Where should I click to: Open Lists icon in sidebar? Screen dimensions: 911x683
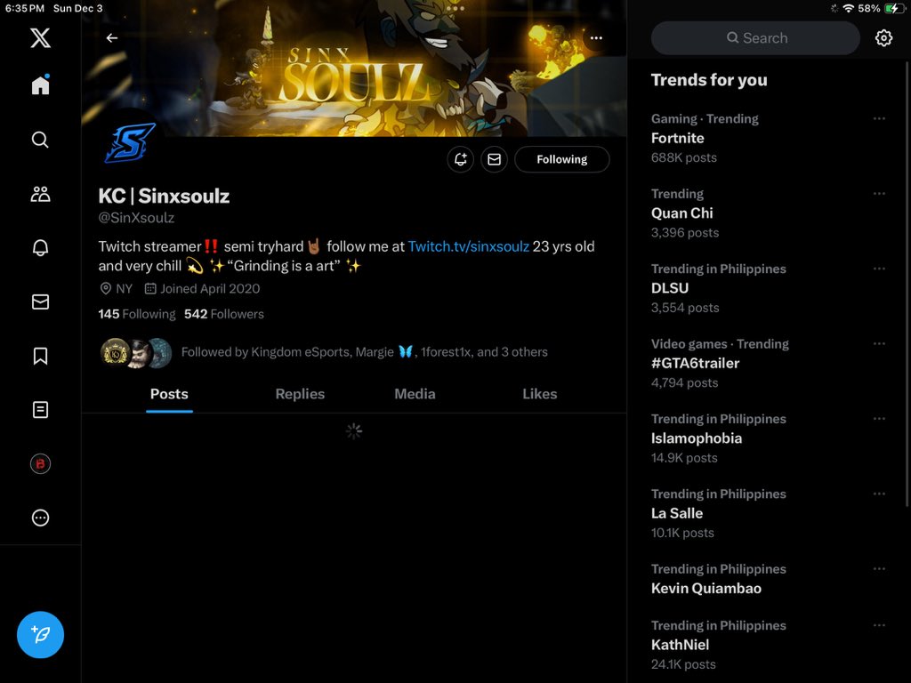[40, 409]
